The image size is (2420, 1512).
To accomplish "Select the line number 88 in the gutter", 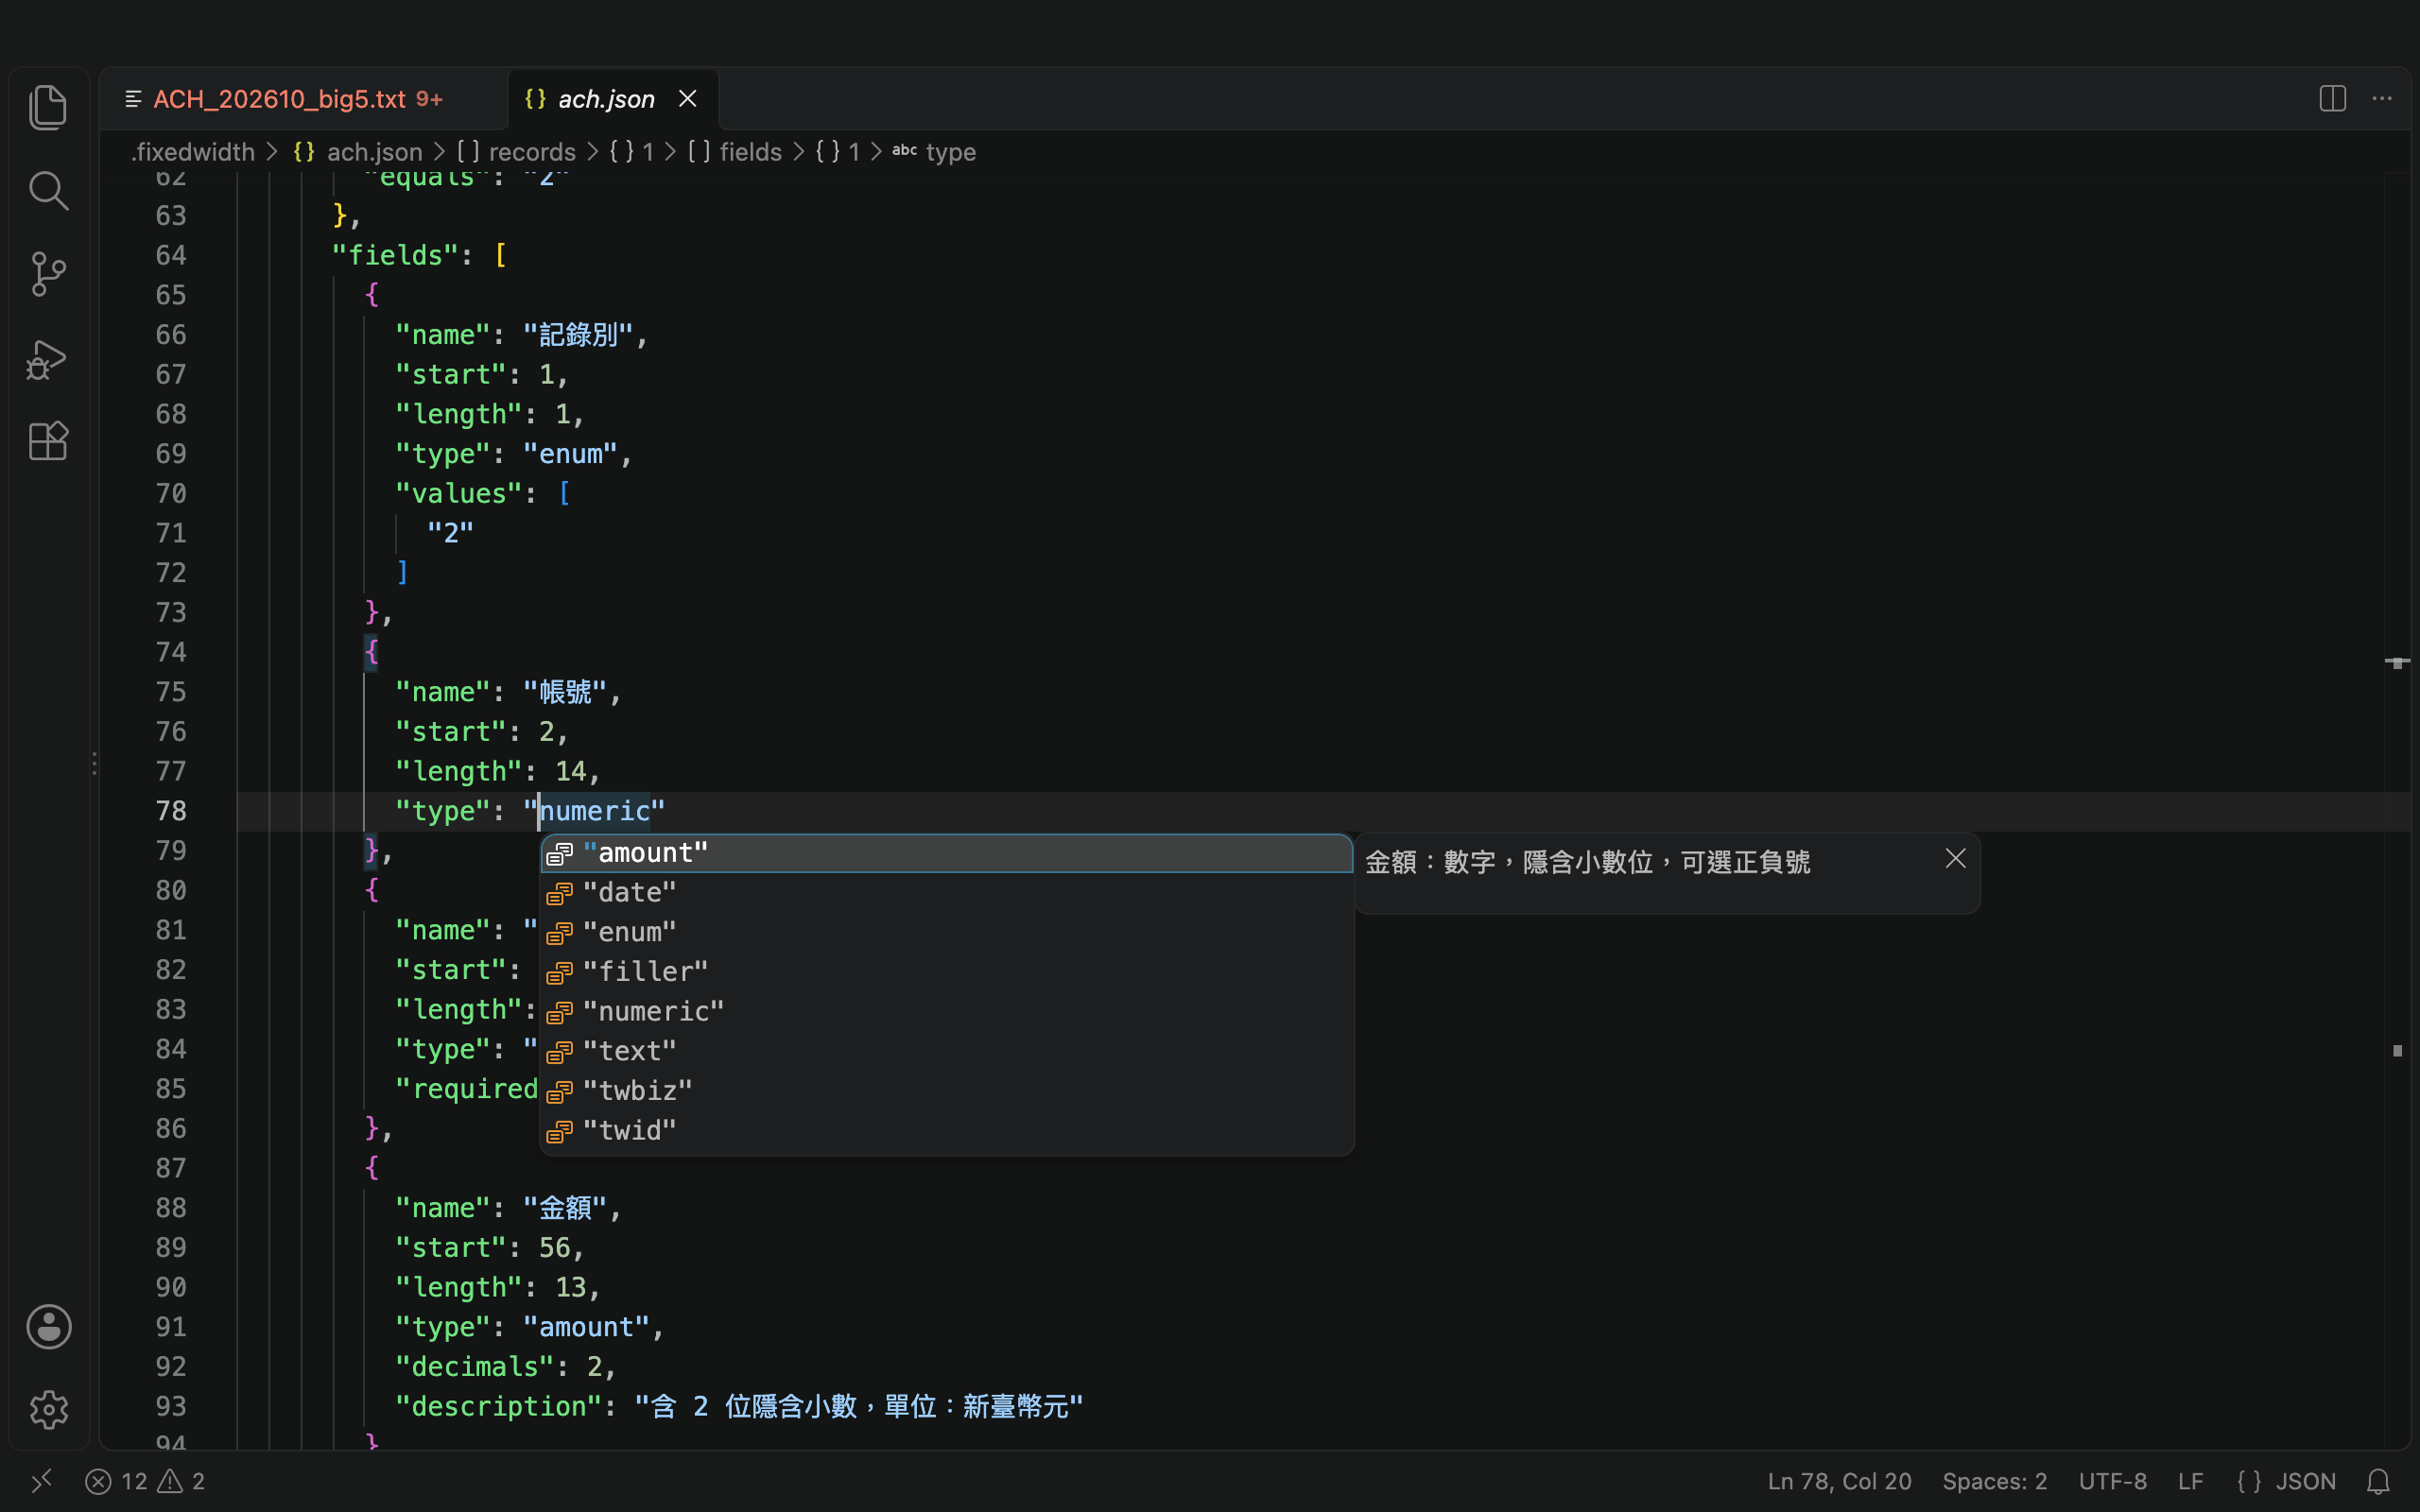I will click(170, 1207).
